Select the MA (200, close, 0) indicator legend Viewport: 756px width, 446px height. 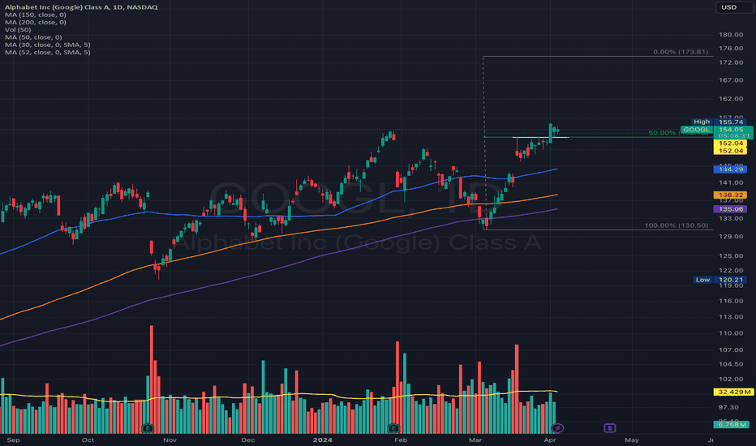click(36, 22)
